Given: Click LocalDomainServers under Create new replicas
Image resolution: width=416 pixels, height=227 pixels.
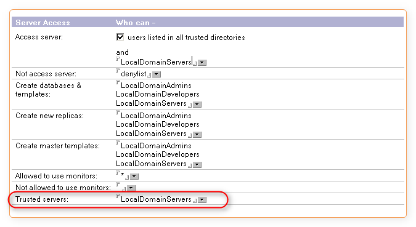Looking at the screenshot, I should click(151, 133).
